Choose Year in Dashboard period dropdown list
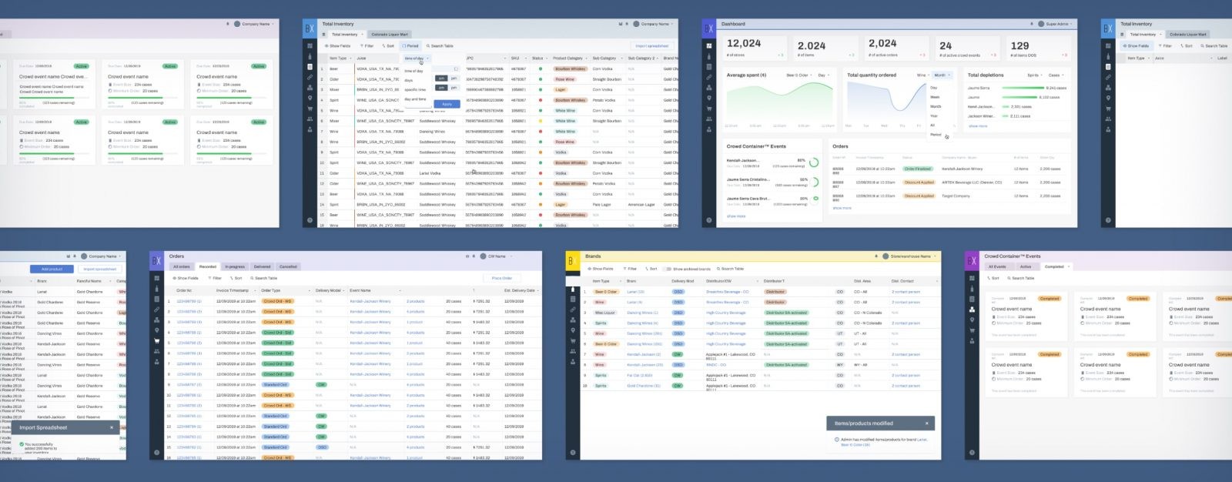Screen dimensions: 1232x482 point(934,115)
